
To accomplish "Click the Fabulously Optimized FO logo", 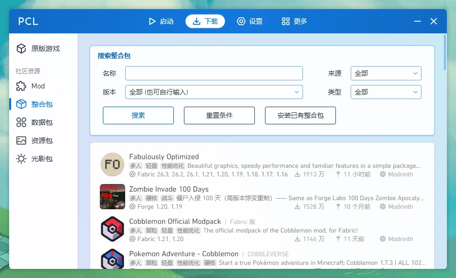I will (112, 165).
